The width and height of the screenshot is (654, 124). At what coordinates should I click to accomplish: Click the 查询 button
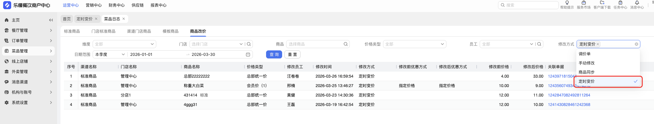pyautogui.click(x=274, y=54)
